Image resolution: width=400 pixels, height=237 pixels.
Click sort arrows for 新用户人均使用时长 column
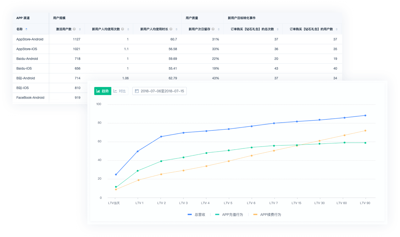(176, 29)
